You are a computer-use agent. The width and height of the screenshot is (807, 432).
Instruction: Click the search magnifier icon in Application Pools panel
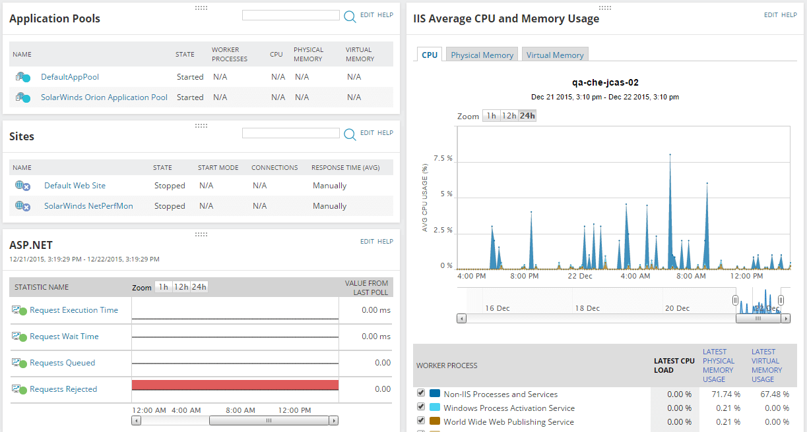[350, 16]
